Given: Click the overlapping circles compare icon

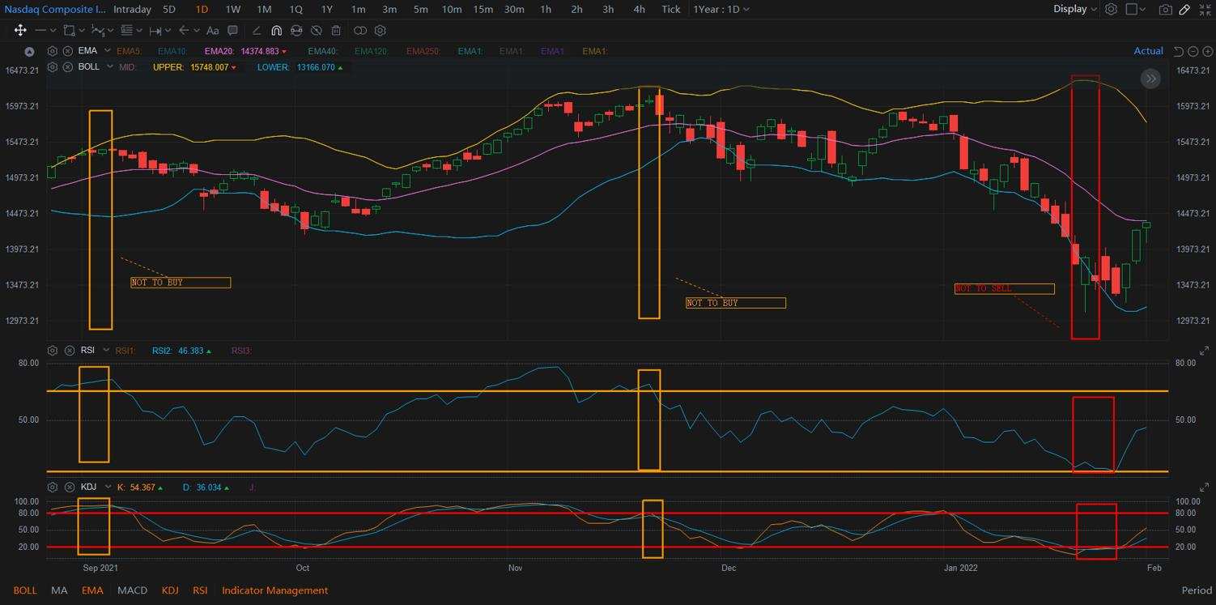Looking at the screenshot, I should click(x=360, y=30).
